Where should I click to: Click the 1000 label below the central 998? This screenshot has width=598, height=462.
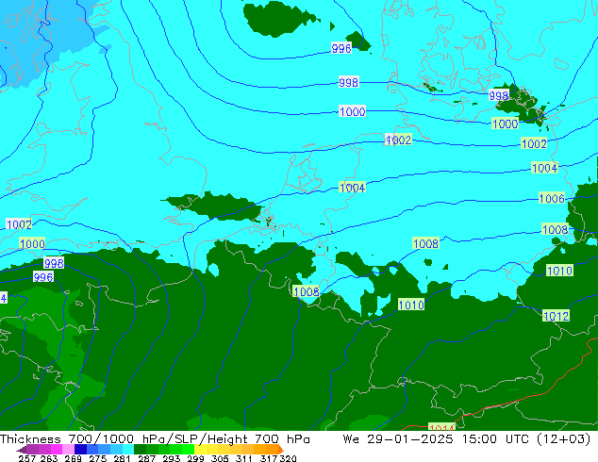coord(353,111)
